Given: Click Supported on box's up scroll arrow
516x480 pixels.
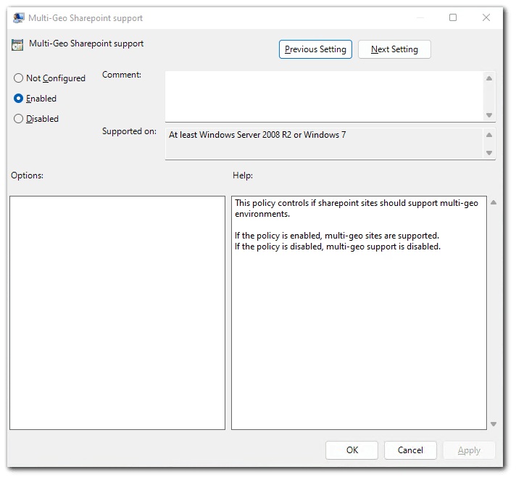Looking at the screenshot, I should (489, 135).
